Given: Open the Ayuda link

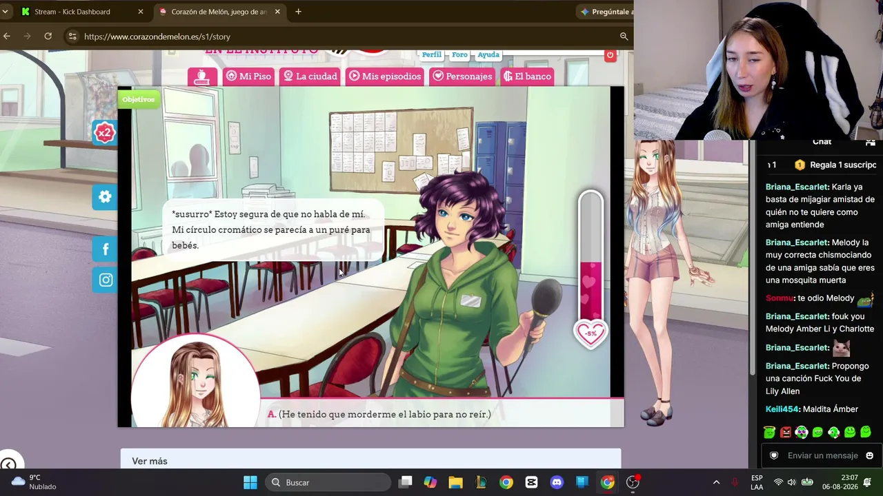Looking at the screenshot, I should pyautogui.click(x=488, y=54).
